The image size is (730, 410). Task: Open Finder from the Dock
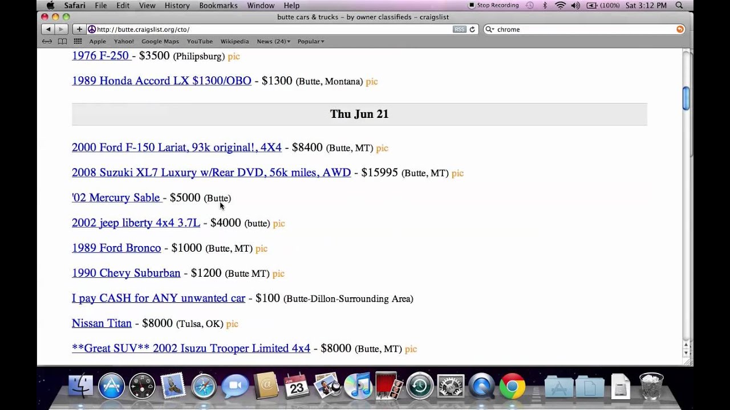[x=80, y=386]
